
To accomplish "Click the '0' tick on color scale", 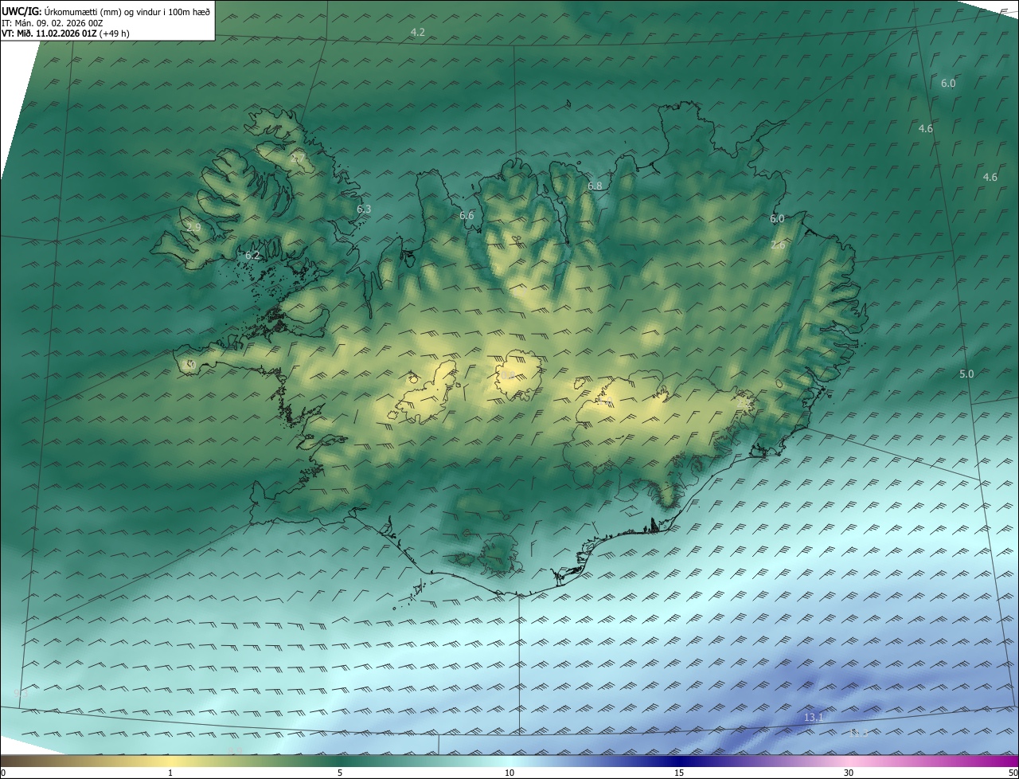I will 3,773.
